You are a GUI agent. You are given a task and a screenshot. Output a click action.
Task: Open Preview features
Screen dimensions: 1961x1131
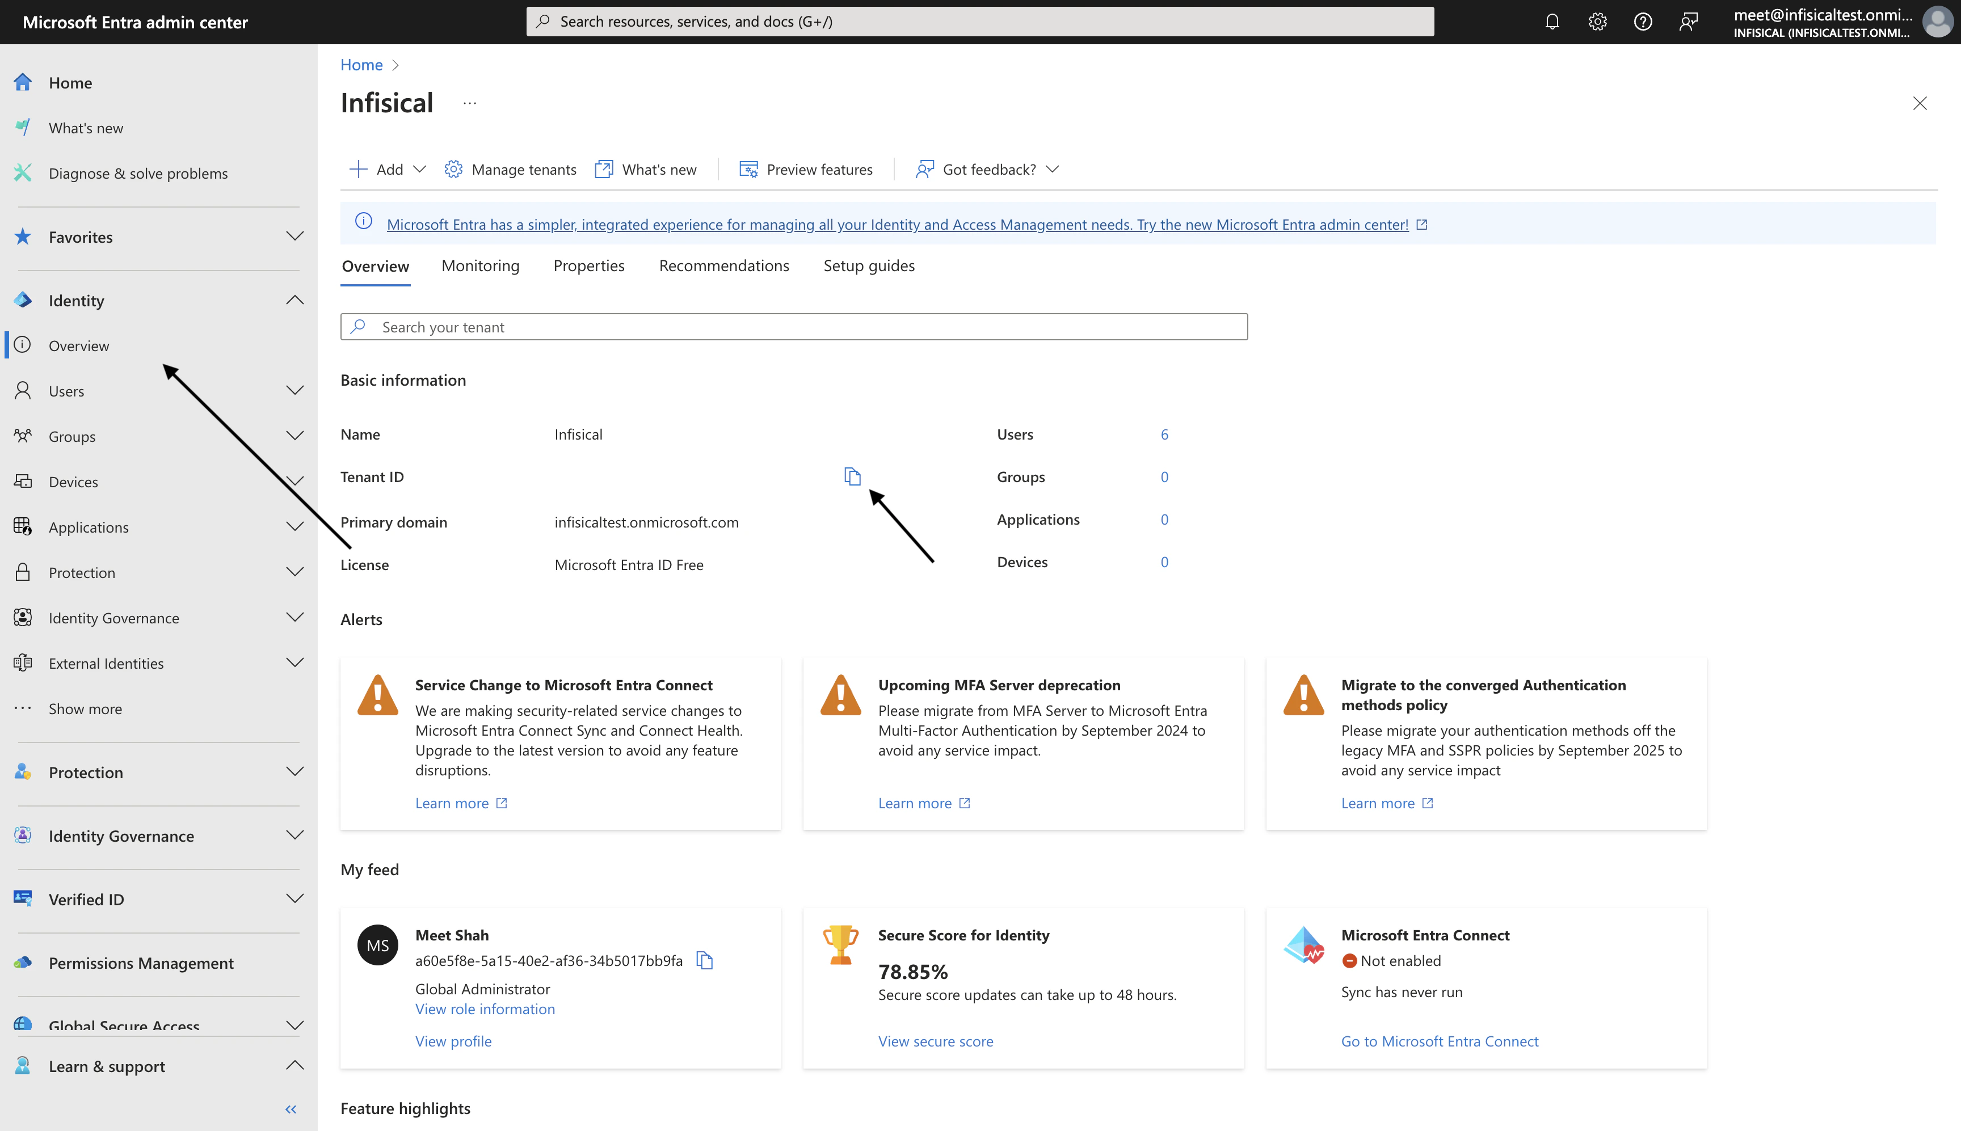[806, 170]
